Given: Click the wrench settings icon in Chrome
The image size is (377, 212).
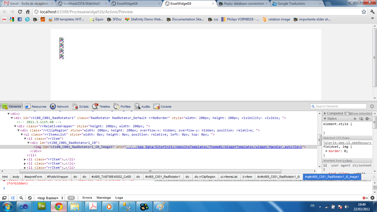Looking at the screenshot, I should 372,12.
